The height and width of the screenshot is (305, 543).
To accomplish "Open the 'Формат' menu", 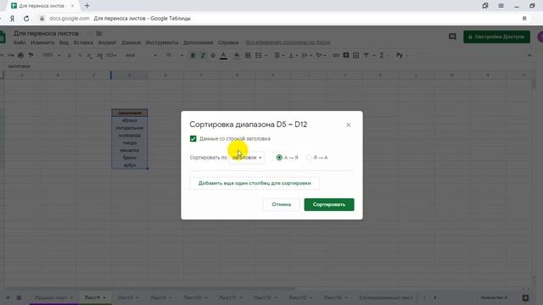I will 108,42.
